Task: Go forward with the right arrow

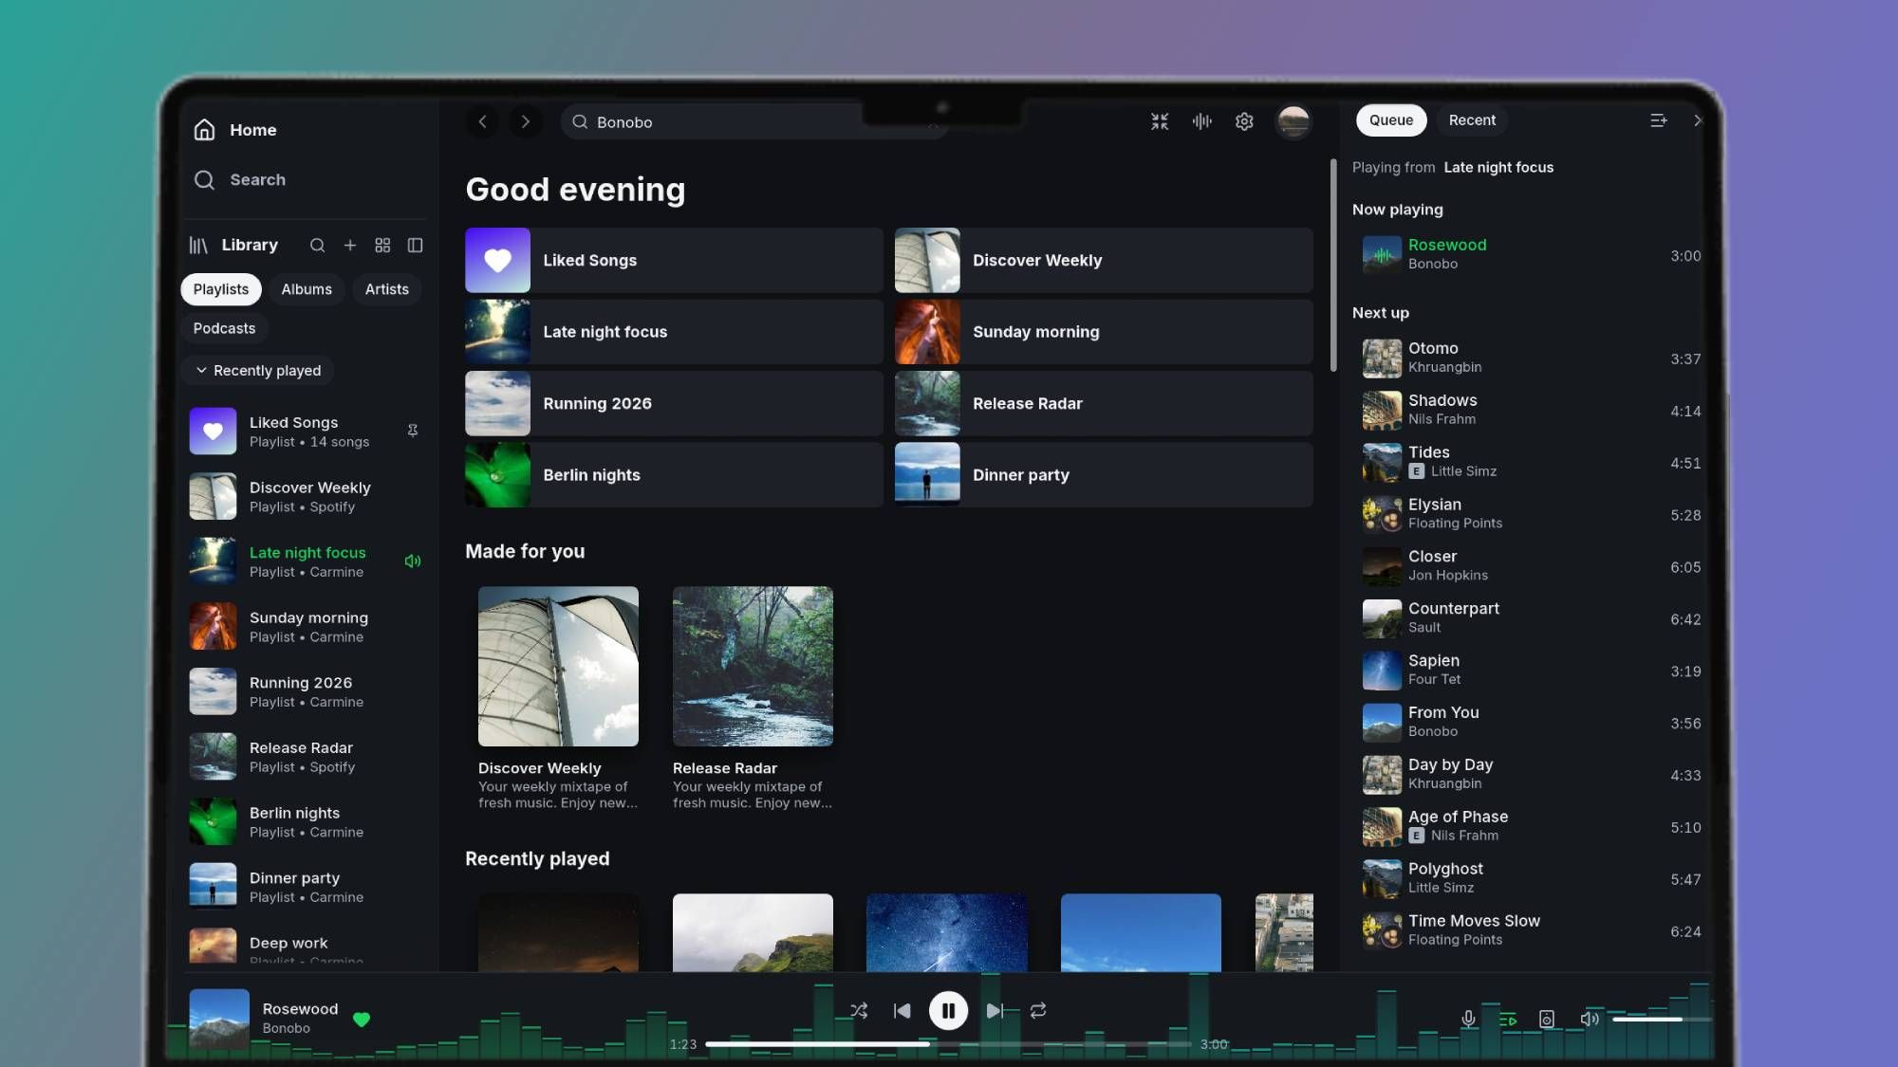Action: pos(525,121)
